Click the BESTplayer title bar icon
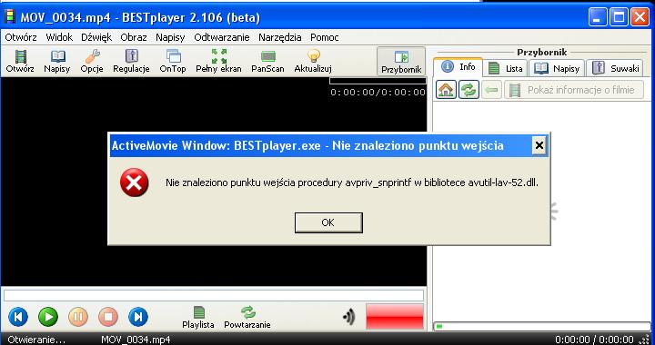 [10, 17]
